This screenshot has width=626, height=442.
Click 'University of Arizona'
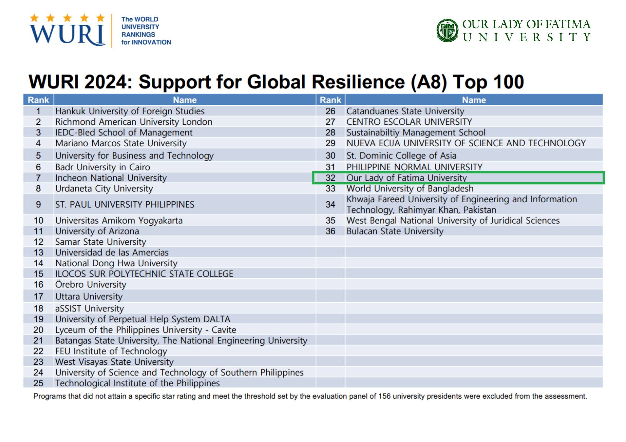coord(97,231)
